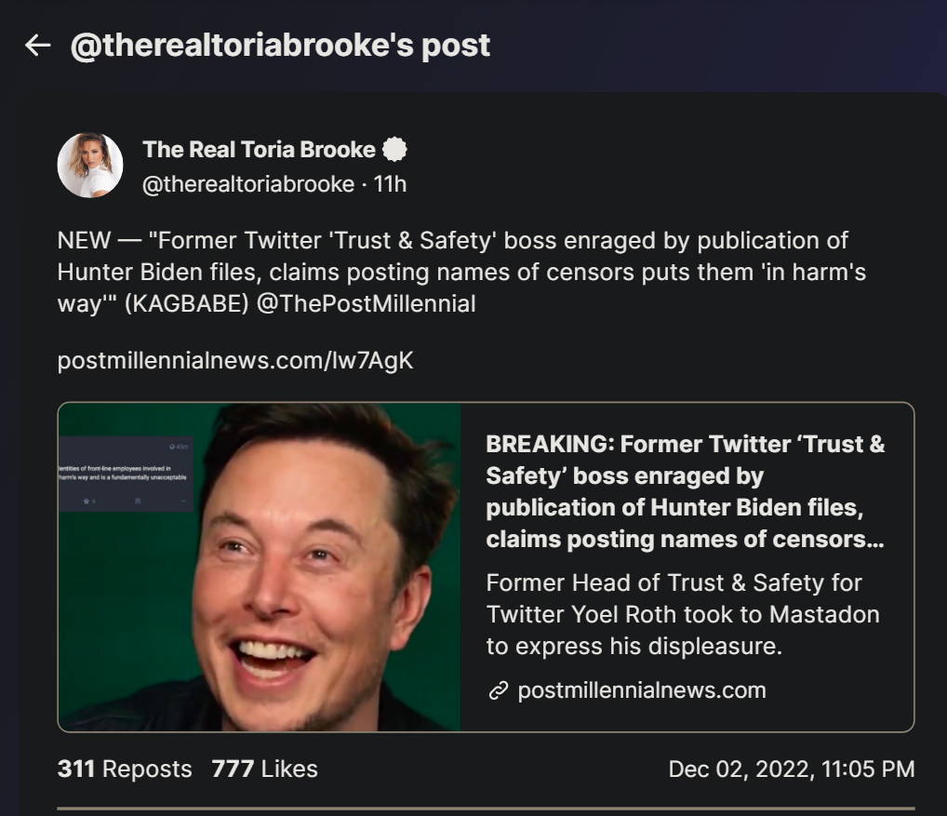View the 777 Likes list
Viewport: 947px width, 816px height.
click(x=264, y=769)
